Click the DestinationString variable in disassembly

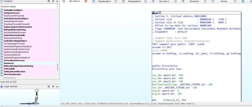tap(164, 84)
